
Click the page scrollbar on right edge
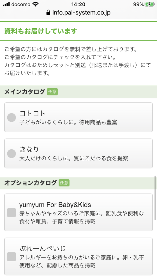(x=155, y=198)
